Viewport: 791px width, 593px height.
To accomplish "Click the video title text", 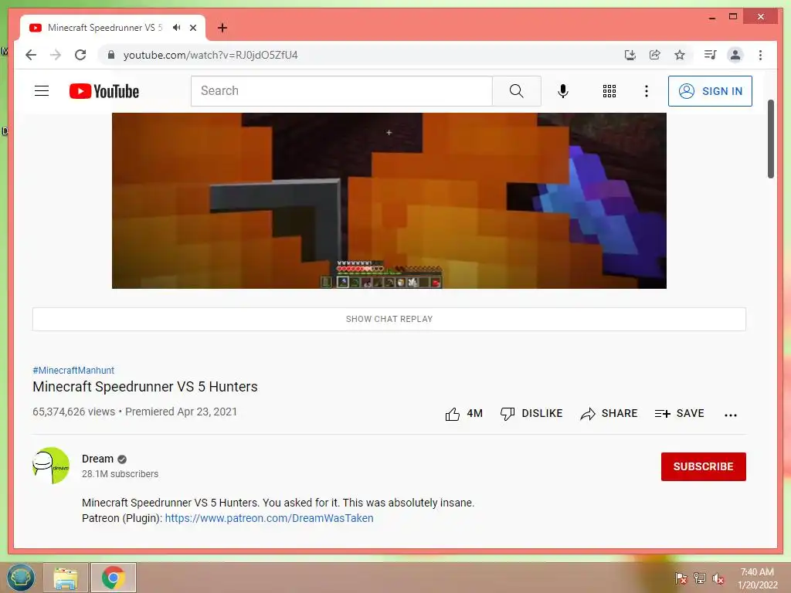I will pos(145,387).
